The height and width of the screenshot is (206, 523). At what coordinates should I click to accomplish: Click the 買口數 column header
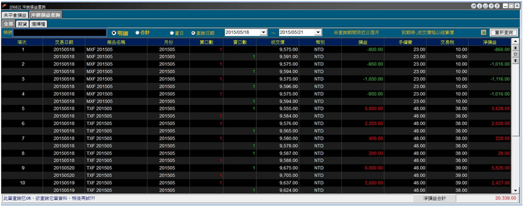207,42
